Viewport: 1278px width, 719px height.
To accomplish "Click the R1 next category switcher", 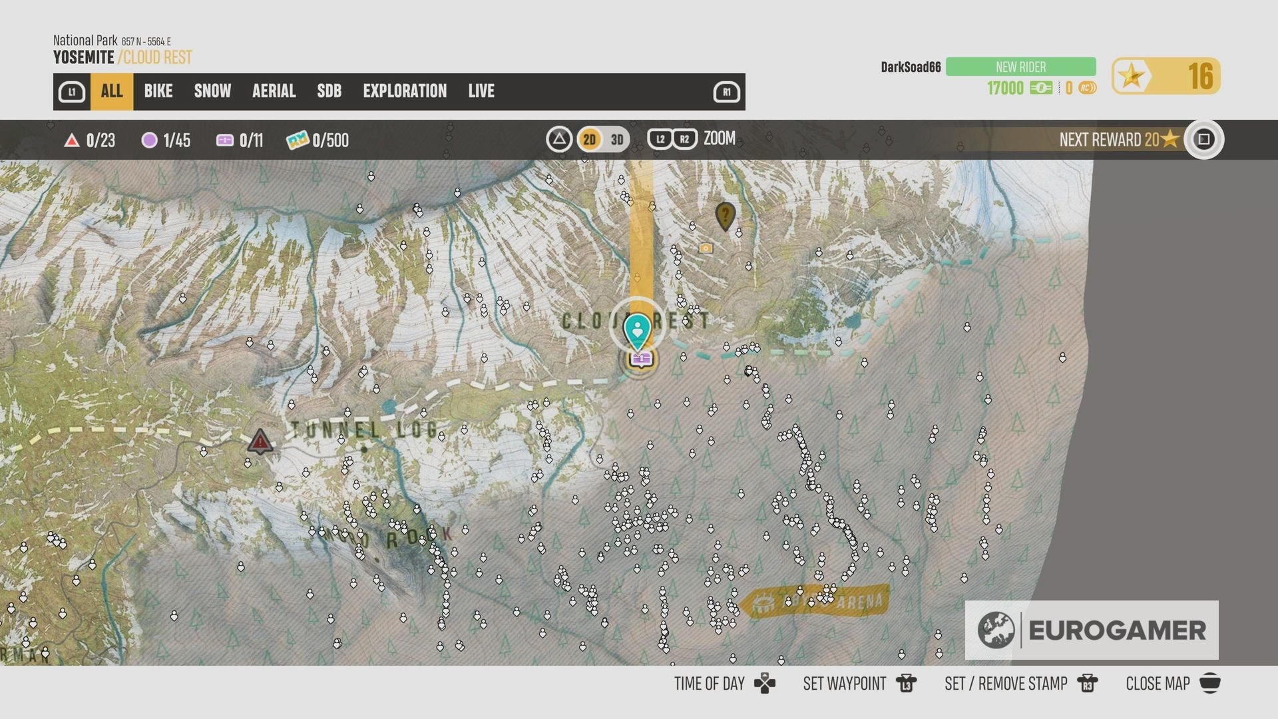I will (727, 91).
